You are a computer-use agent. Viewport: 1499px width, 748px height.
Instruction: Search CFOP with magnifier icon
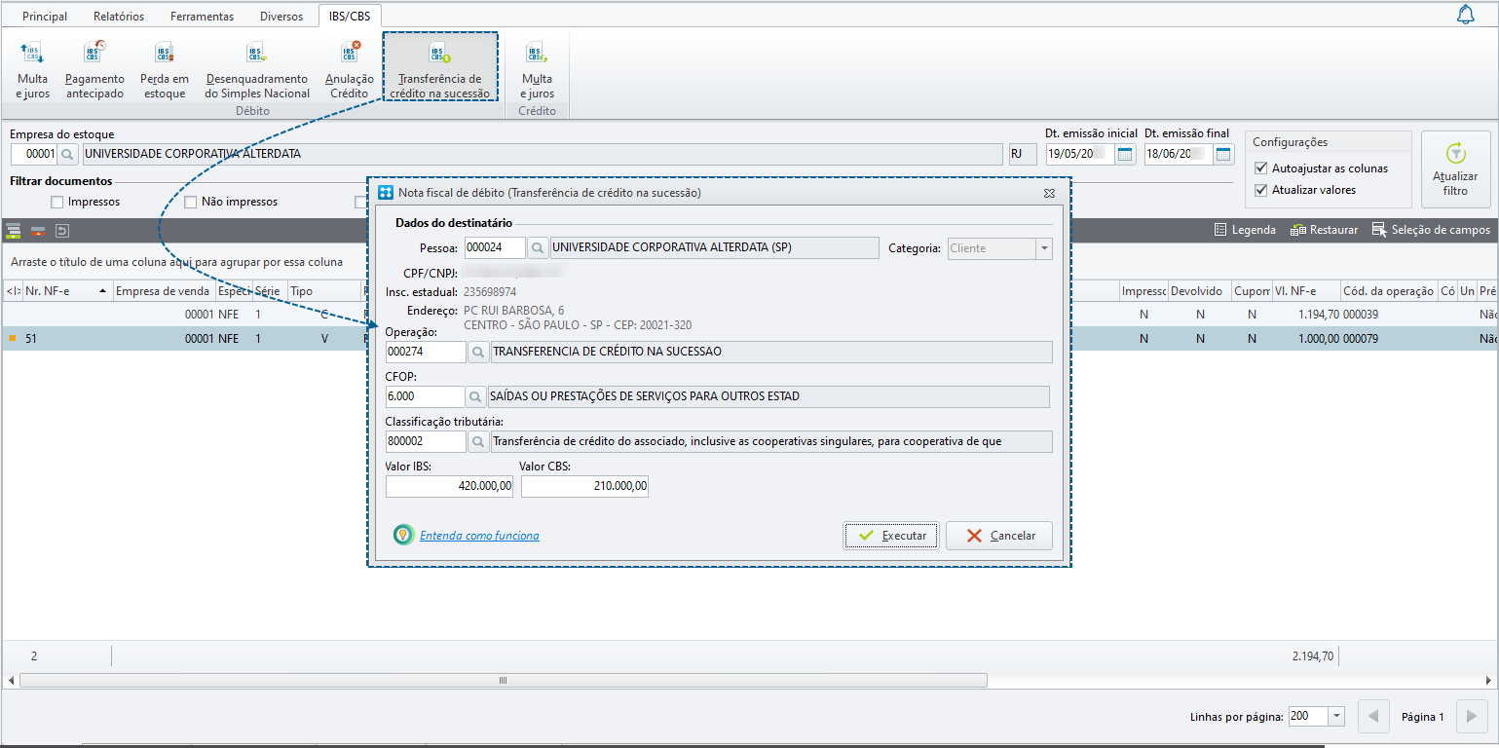[475, 396]
